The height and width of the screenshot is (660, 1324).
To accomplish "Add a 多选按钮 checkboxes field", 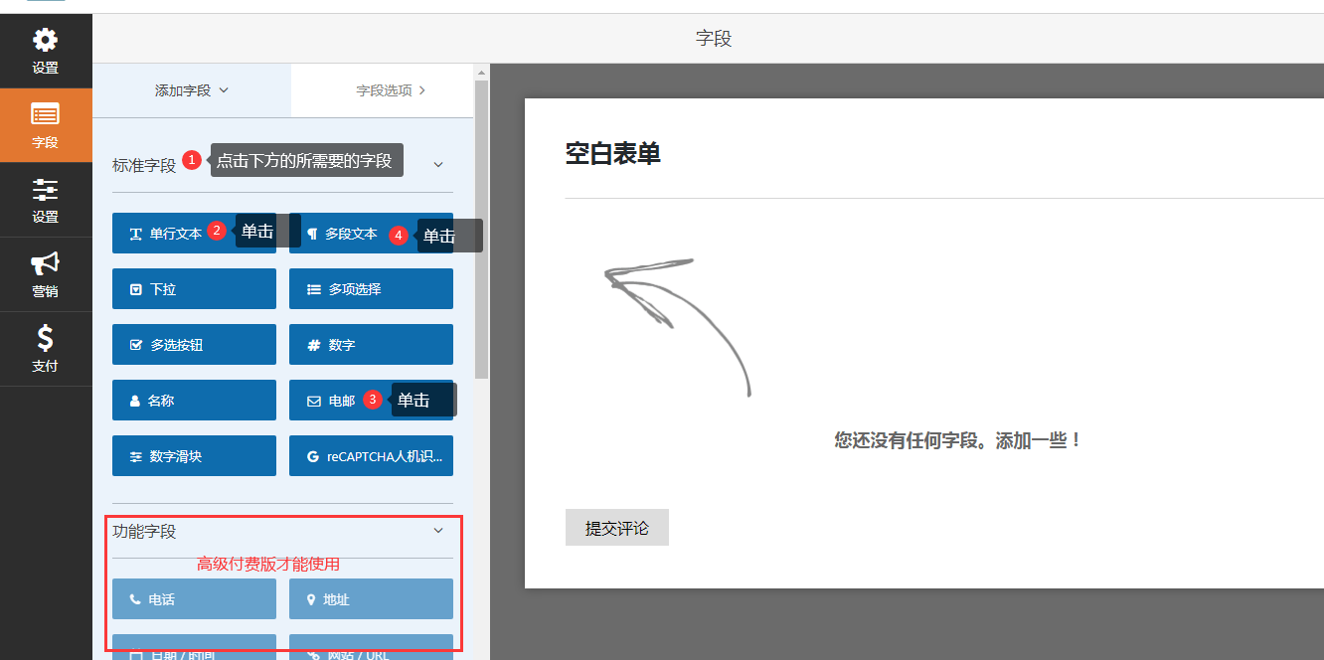I will tap(194, 345).
